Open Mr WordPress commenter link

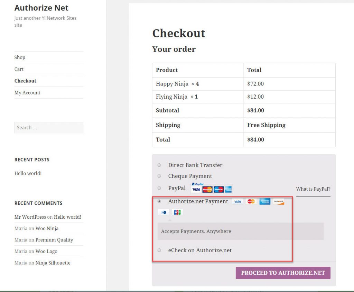click(x=30, y=217)
